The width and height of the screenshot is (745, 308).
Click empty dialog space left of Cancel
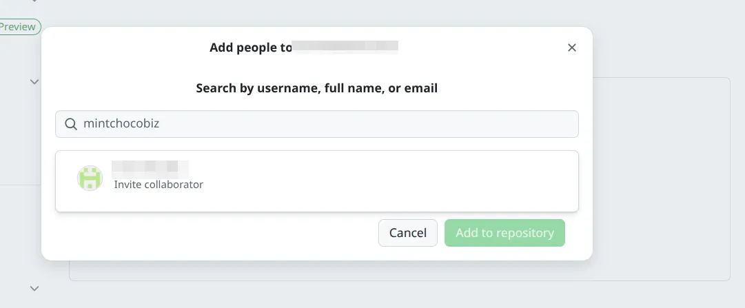(207, 233)
